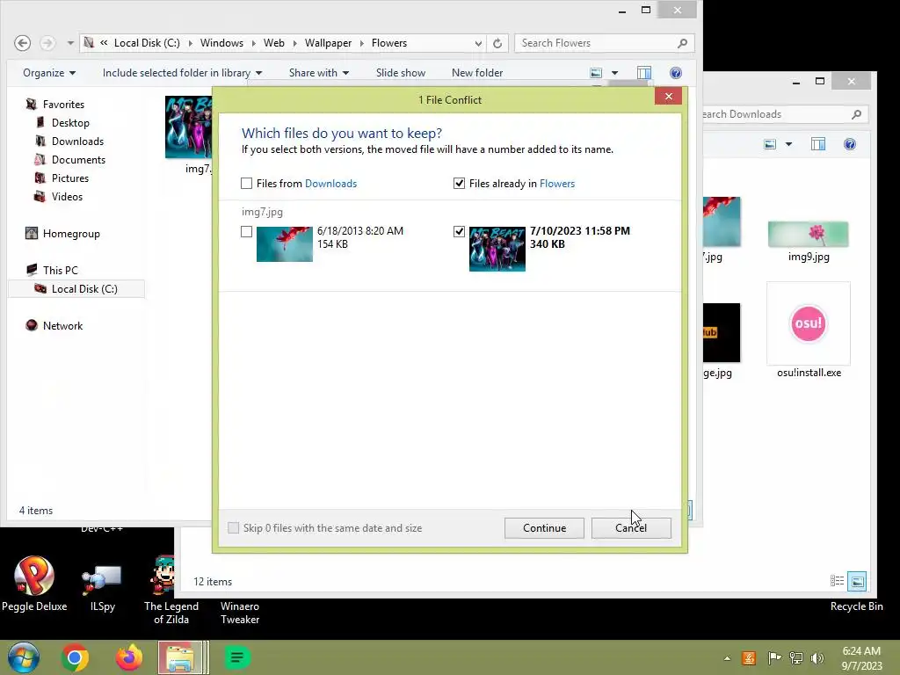This screenshot has width=900, height=675.
Task: Change view icon in Downloads window
Action: tap(770, 144)
